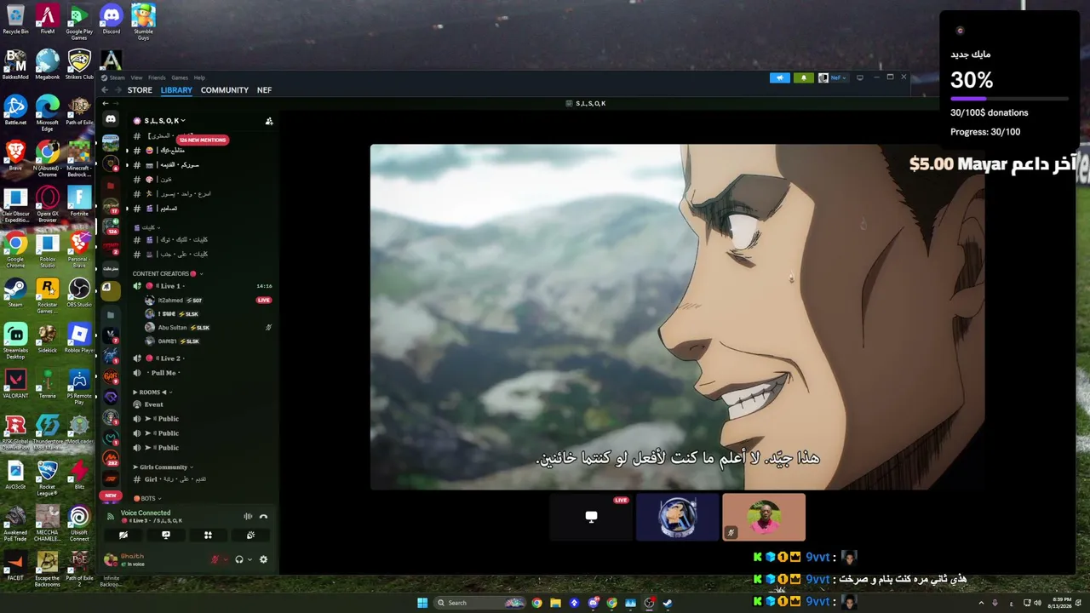Screen dimensions: 1090x613
Task: Click the NEW servers indicator pill
Action: [110, 496]
